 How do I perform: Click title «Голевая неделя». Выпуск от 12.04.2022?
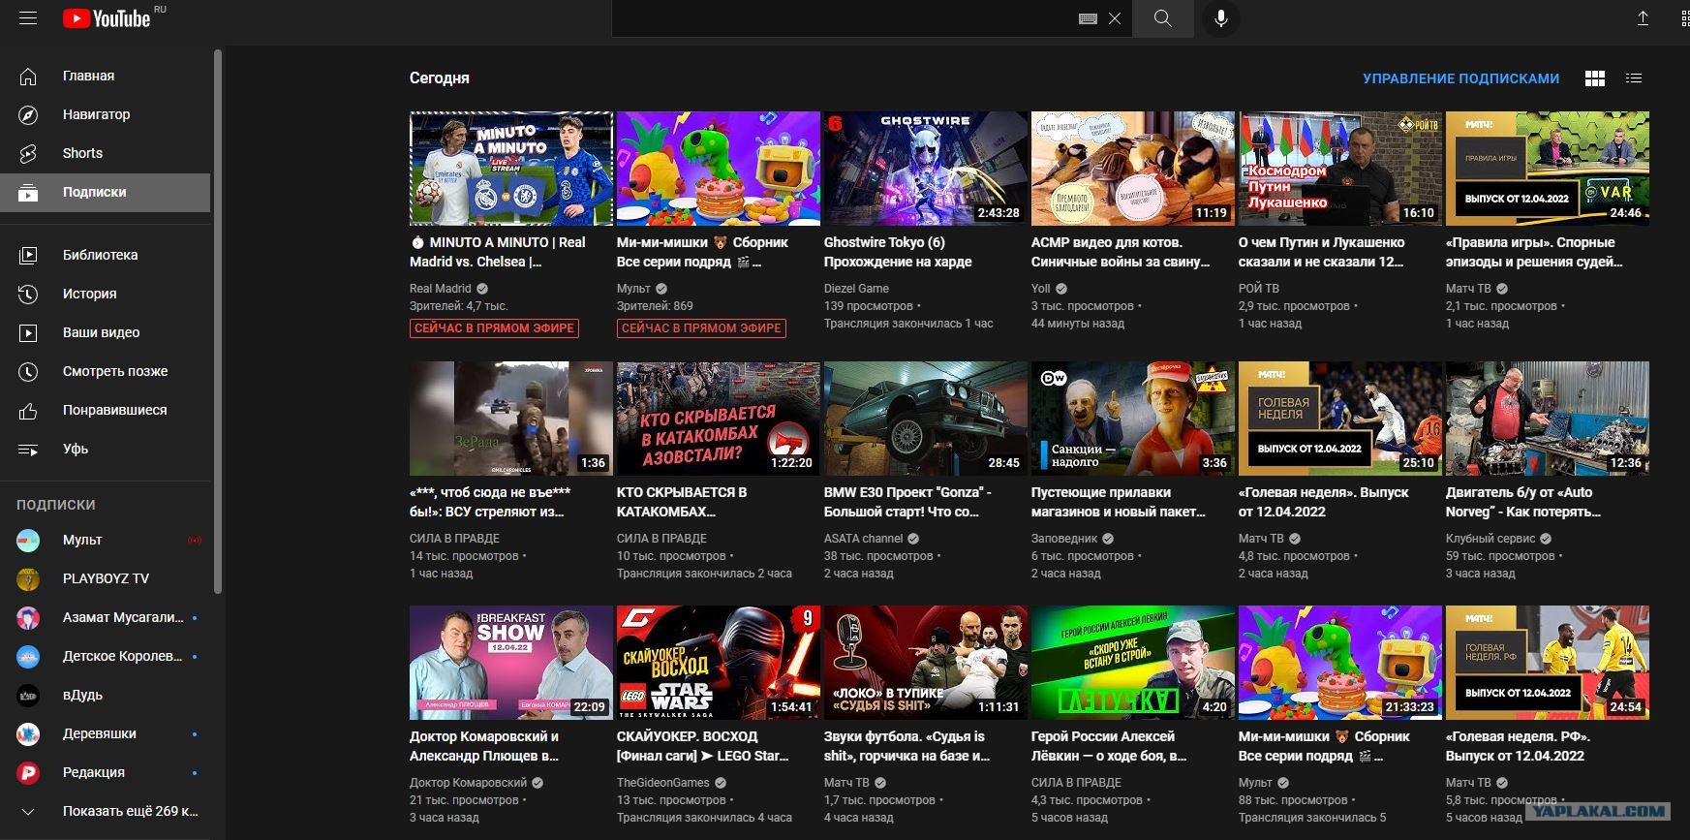pos(1324,502)
